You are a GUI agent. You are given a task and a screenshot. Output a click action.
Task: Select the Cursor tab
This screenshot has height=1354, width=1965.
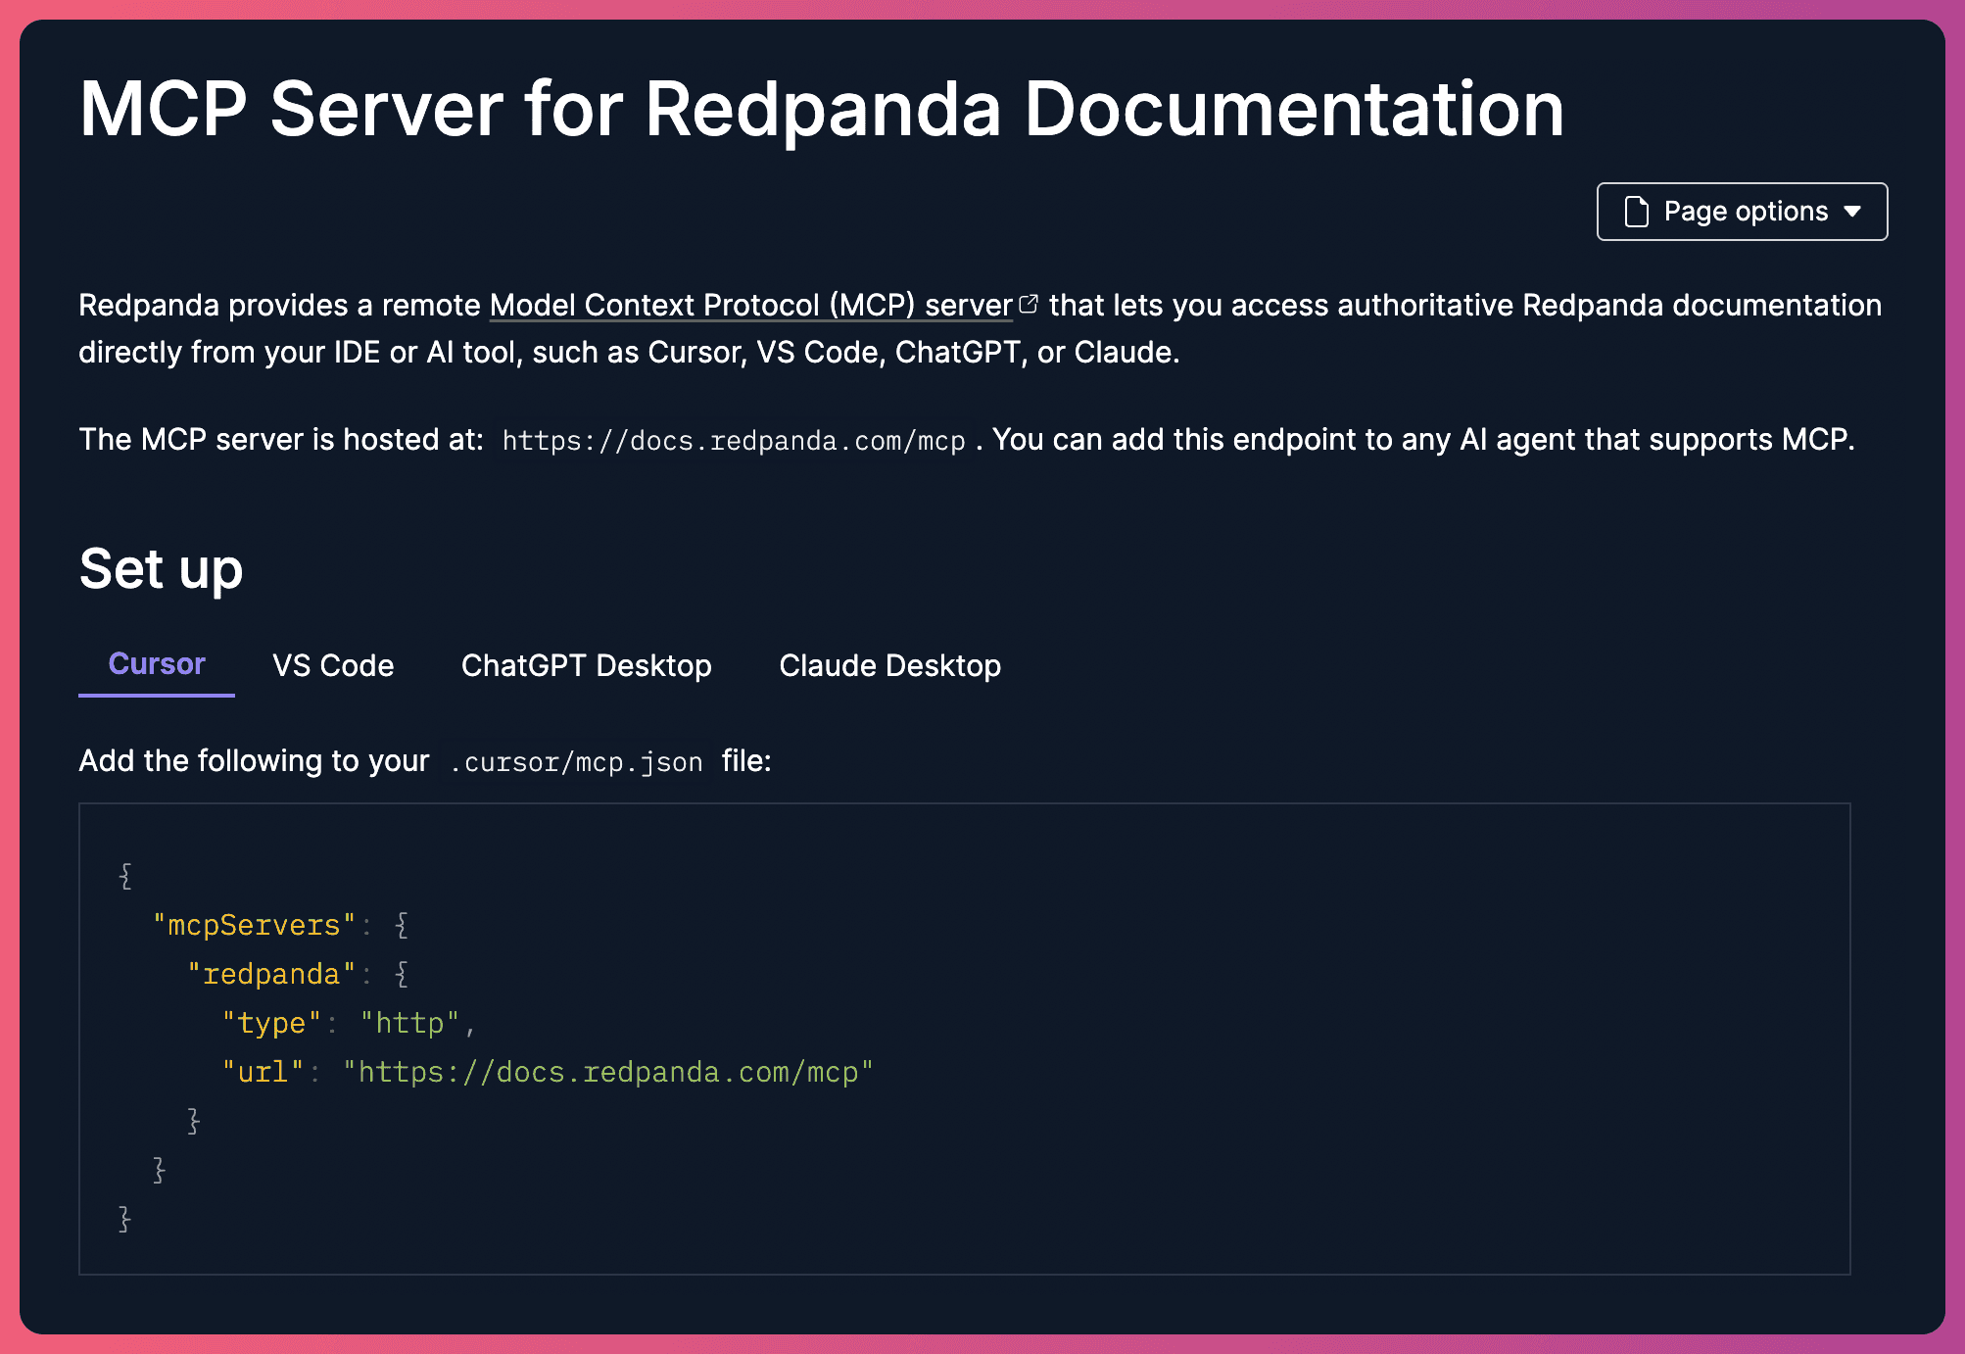click(x=157, y=664)
